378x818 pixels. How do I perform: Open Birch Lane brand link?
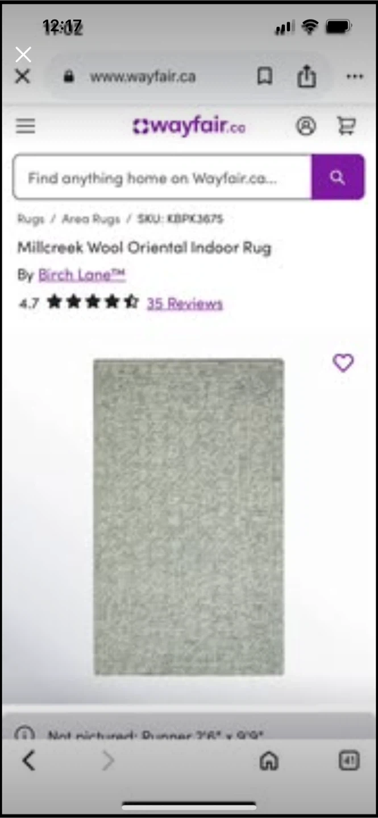(82, 276)
